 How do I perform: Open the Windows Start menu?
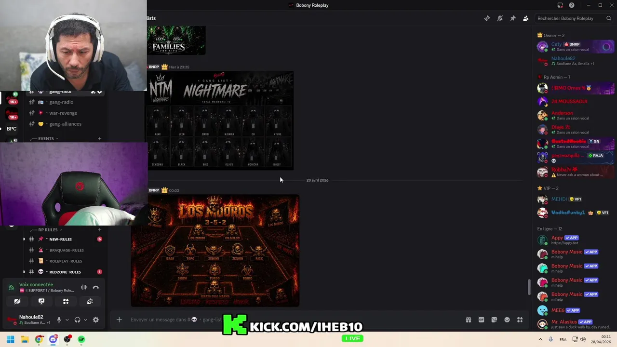(x=10, y=339)
